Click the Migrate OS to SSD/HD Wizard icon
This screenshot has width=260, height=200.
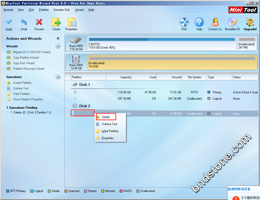[9, 52]
